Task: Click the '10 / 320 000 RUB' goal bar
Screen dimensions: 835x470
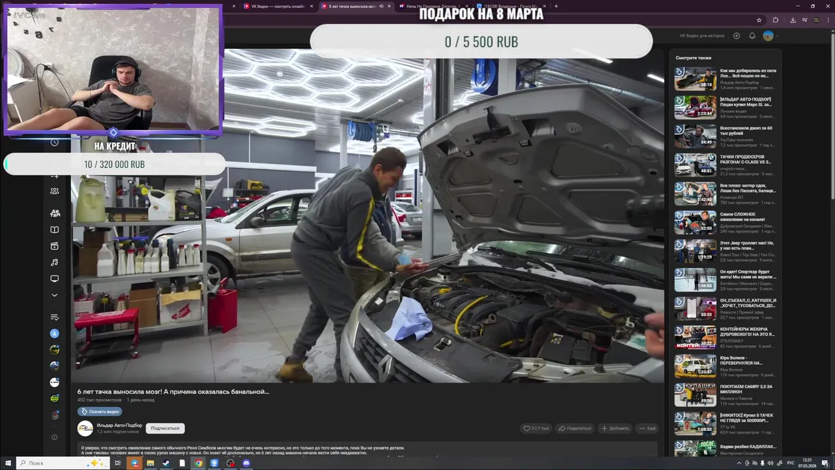Action: click(115, 164)
